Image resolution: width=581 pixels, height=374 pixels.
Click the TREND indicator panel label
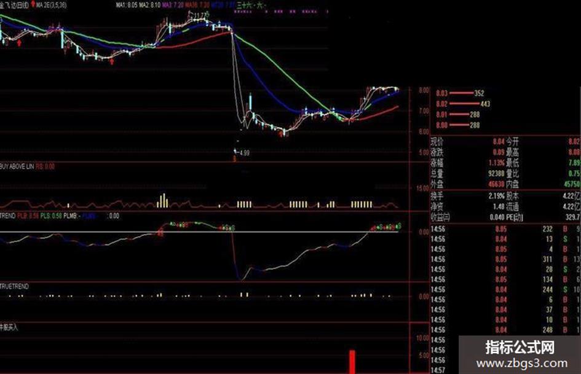click(8, 216)
